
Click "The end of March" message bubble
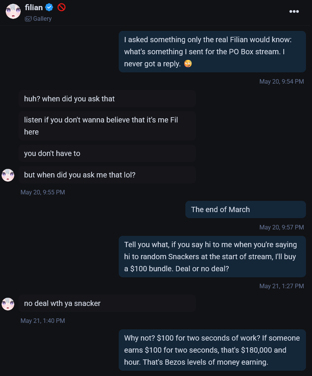[245, 209]
